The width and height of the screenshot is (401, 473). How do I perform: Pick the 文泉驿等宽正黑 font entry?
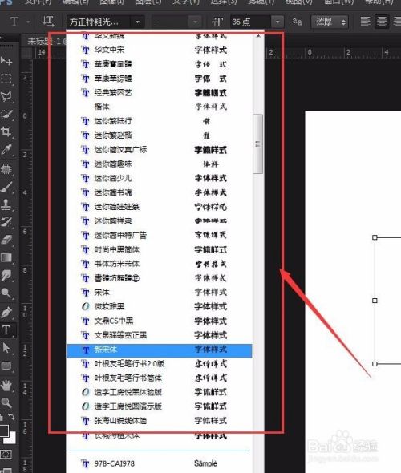click(159, 335)
